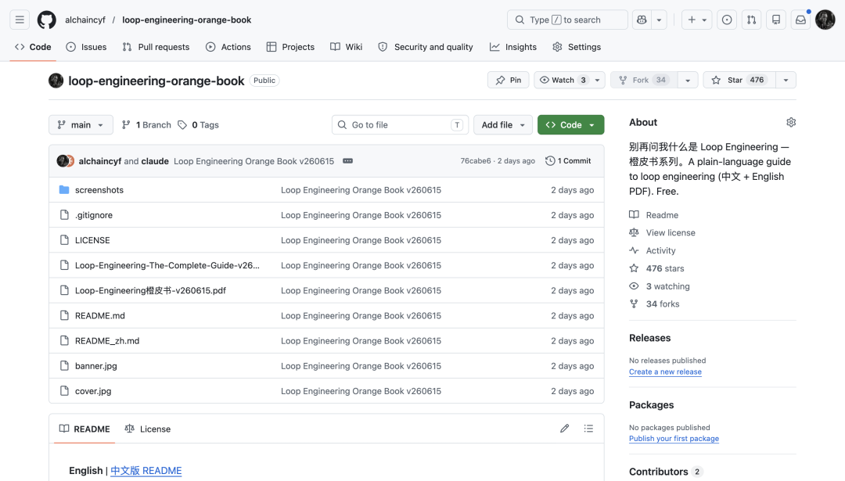The height and width of the screenshot is (481, 845).
Task: Expand the Star lists dropdown arrow
Action: tap(786, 80)
